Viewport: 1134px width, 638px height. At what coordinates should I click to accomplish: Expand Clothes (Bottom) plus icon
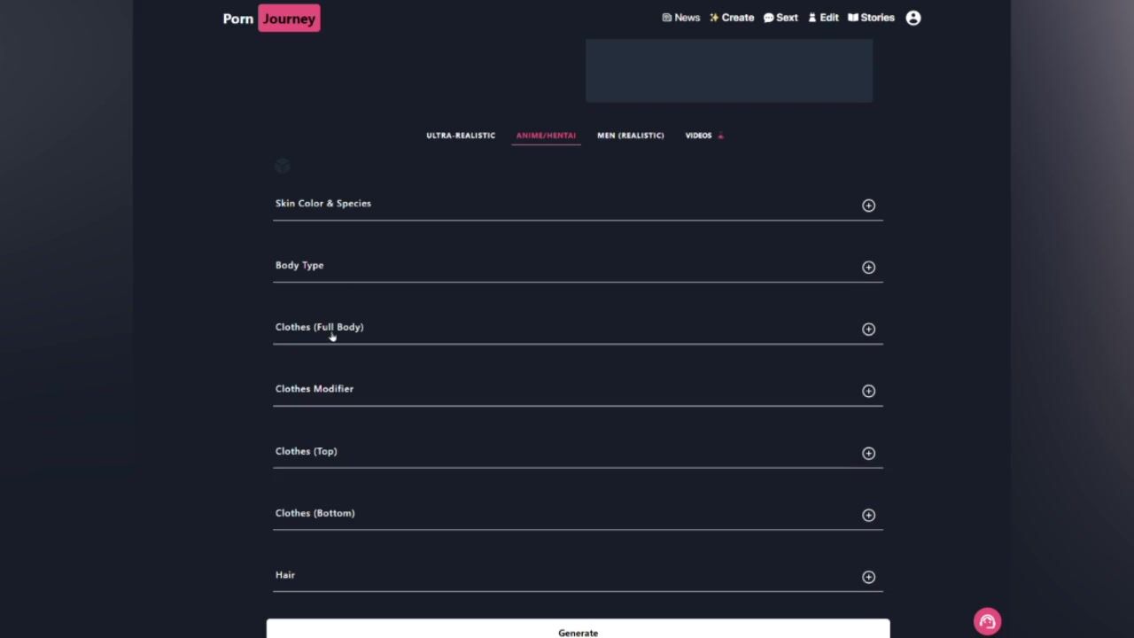coord(868,515)
